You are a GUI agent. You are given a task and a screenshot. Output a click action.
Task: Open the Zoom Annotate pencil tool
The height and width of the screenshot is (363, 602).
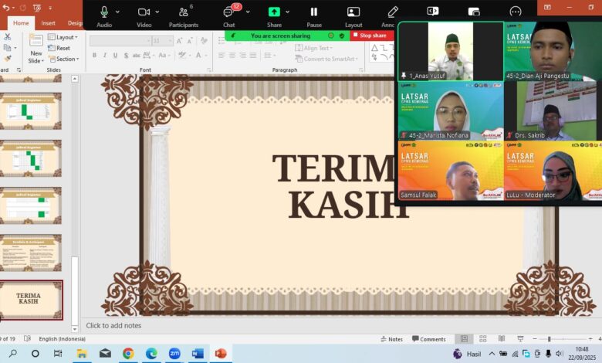(393, 12)
